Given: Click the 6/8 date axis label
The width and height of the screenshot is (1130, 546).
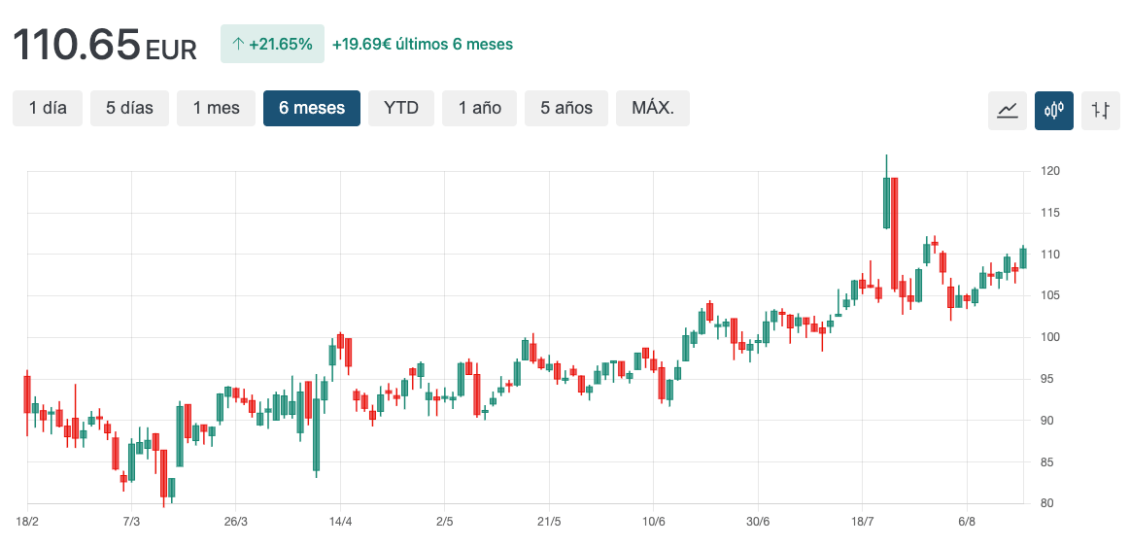Looking at the screenshot, I should (967, 521).
